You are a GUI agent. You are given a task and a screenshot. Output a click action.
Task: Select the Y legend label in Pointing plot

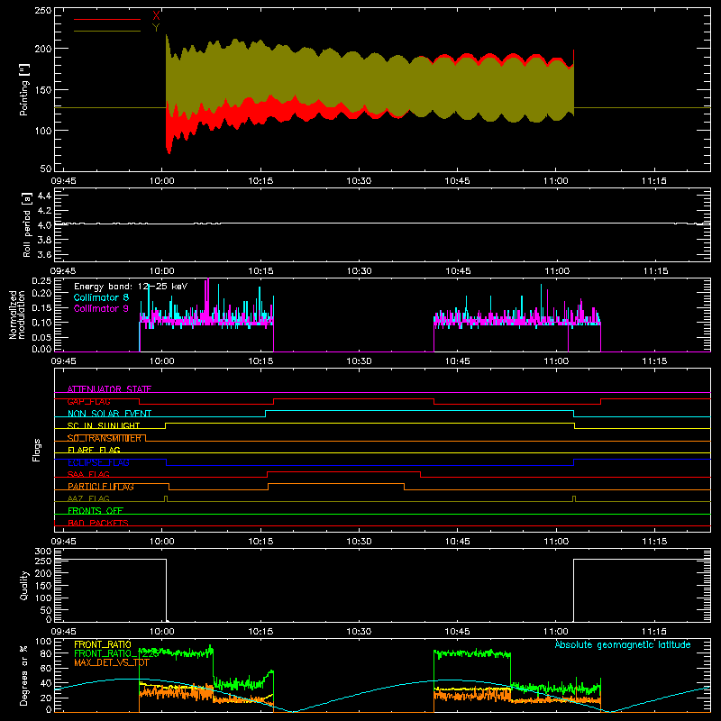tap(156, 28)
